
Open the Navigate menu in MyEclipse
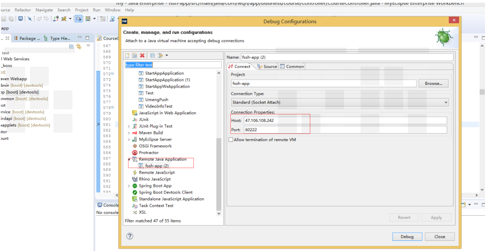point(44,10)
